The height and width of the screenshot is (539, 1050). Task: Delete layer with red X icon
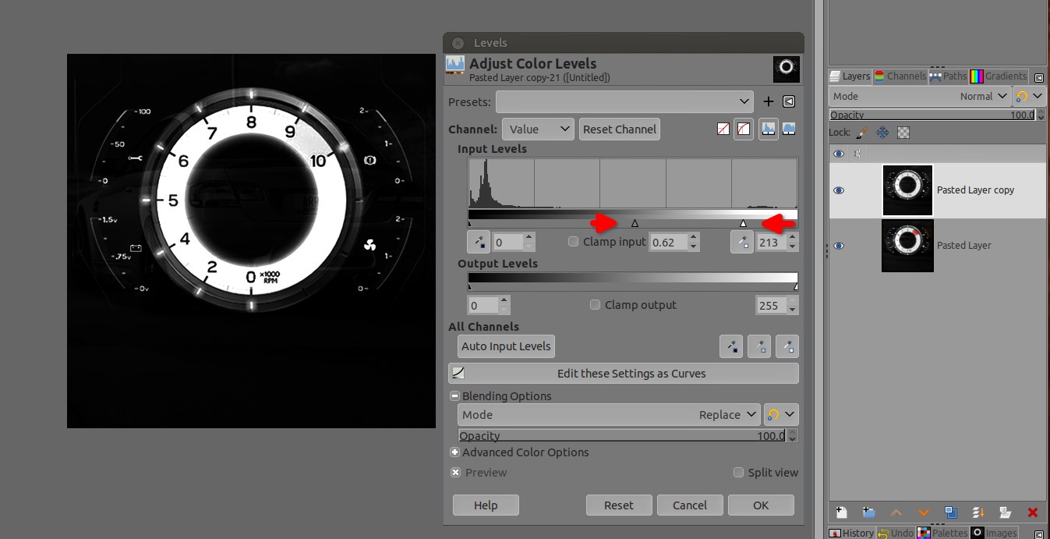(x=1033, y=512)
